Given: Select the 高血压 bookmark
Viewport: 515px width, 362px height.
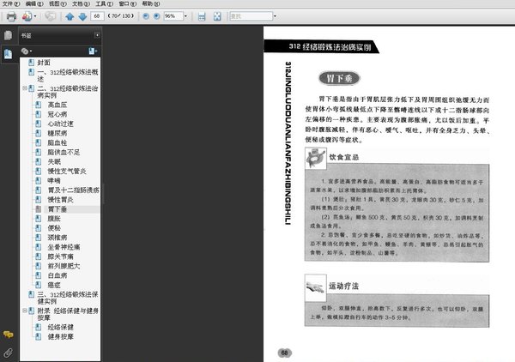Looking at the screenshot, I should point(58,105).
